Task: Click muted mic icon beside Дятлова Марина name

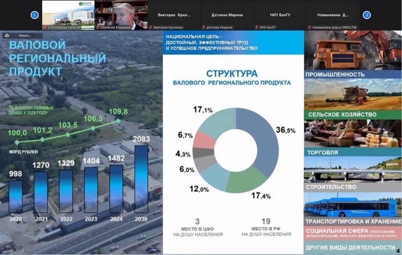Action: (204, 27)
